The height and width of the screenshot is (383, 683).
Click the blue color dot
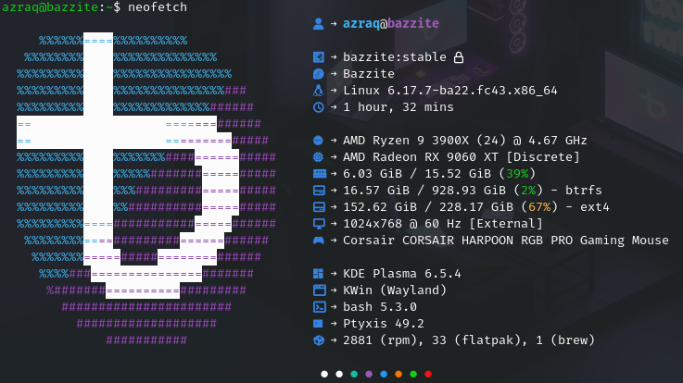pos(384,374)
